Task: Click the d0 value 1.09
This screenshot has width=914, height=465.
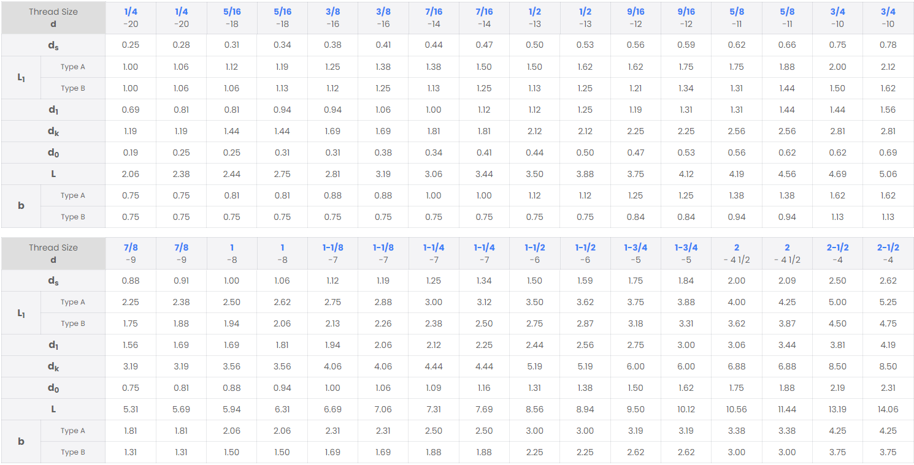Action: pos(433,388)
